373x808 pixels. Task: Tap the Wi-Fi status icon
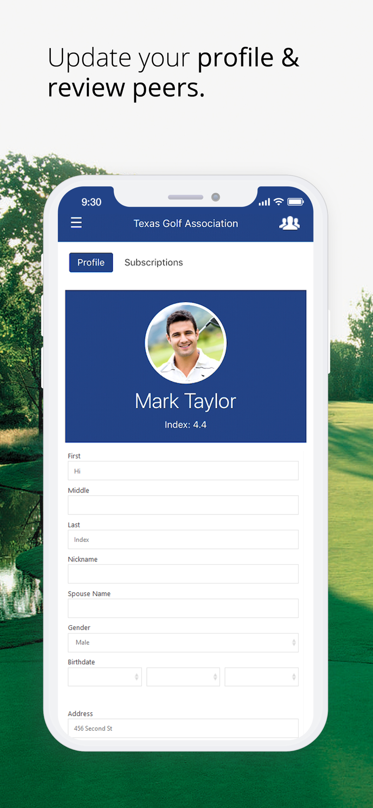[279, 202]
